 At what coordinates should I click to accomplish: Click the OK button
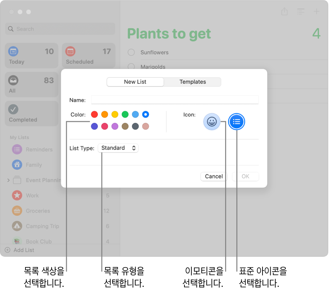coord(246,176)
